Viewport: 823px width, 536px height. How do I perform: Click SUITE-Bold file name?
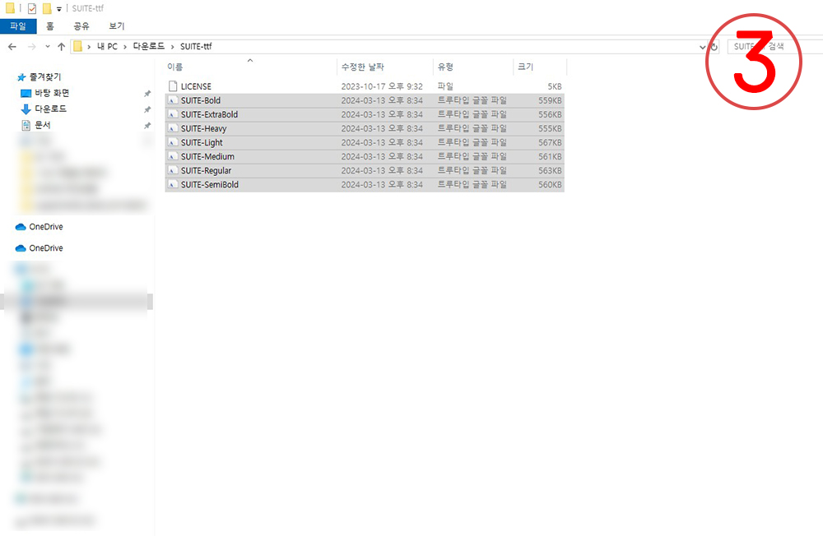click(x=201, y=100)
